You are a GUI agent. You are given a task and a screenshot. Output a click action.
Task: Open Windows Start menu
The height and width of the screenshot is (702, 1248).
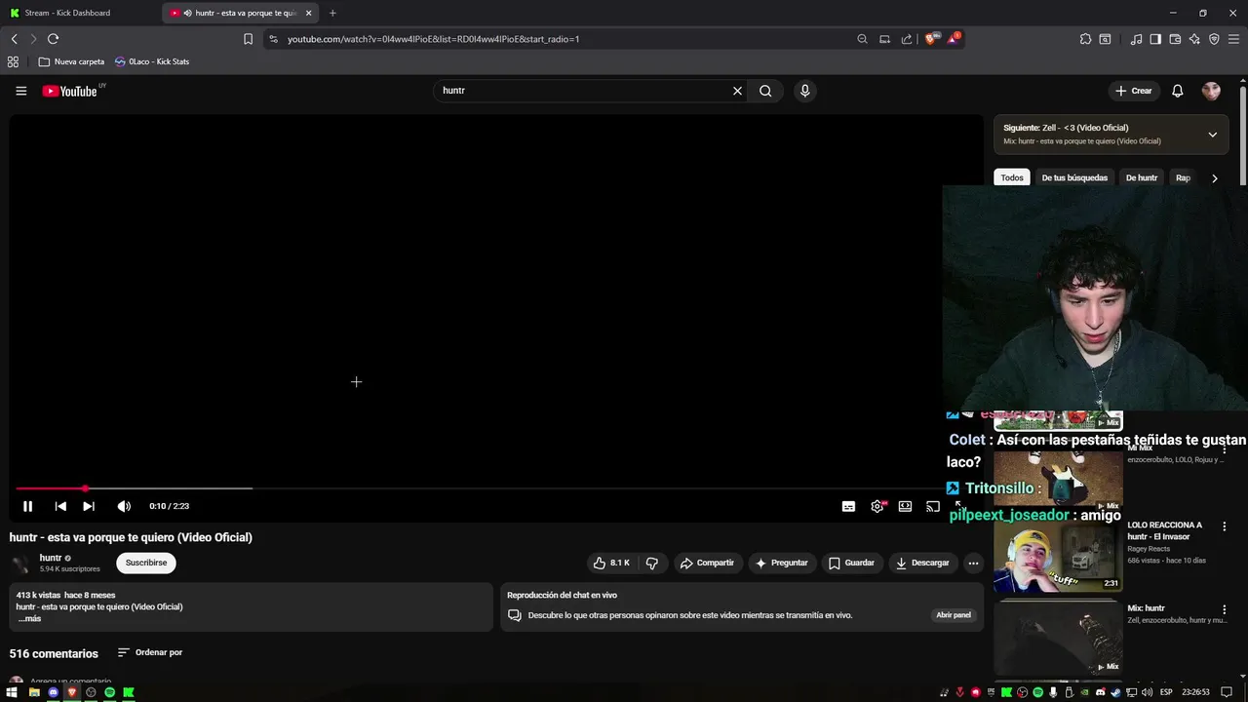point(12,692)
